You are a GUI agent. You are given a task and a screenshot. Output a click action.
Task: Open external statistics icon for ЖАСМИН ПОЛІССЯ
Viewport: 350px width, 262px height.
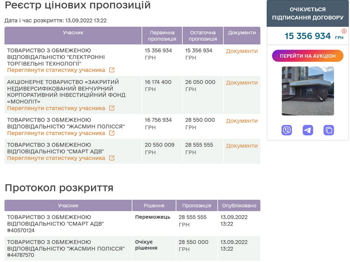pos(112,133)
